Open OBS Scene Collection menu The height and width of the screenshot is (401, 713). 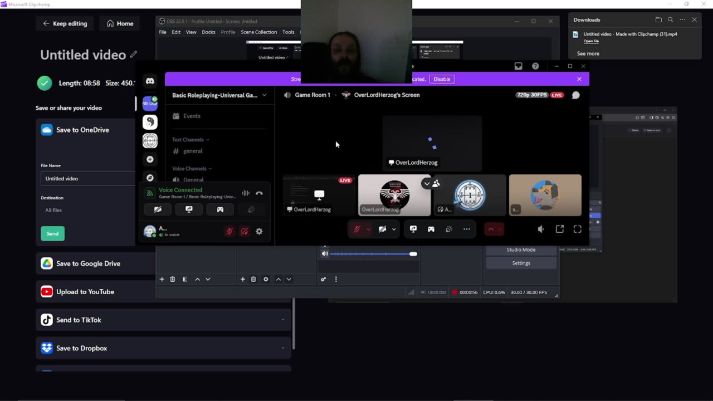coord(258,32)
